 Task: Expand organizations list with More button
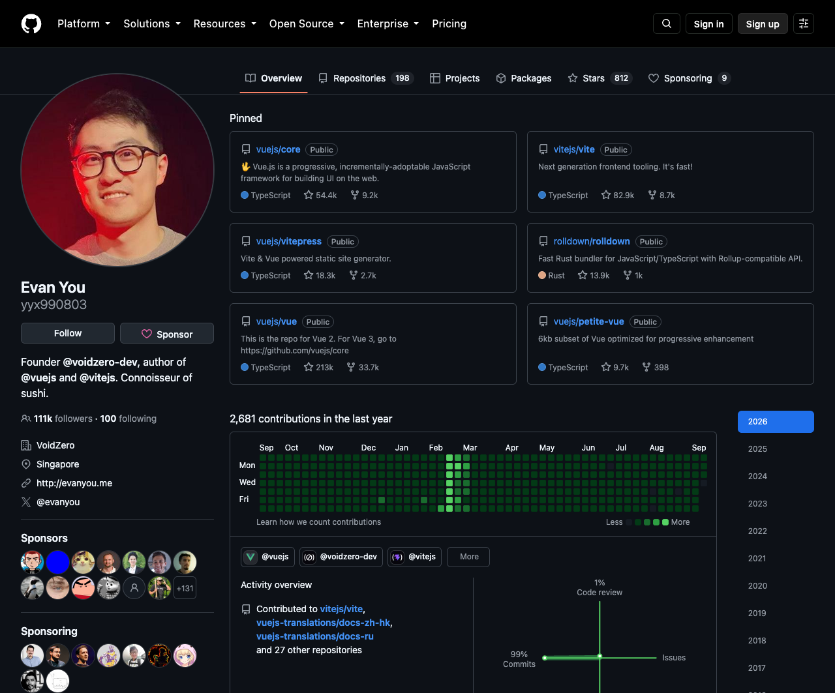pyautogui.click(x=468, y=557)
